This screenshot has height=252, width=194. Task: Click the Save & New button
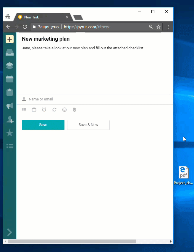pos(88,125)
